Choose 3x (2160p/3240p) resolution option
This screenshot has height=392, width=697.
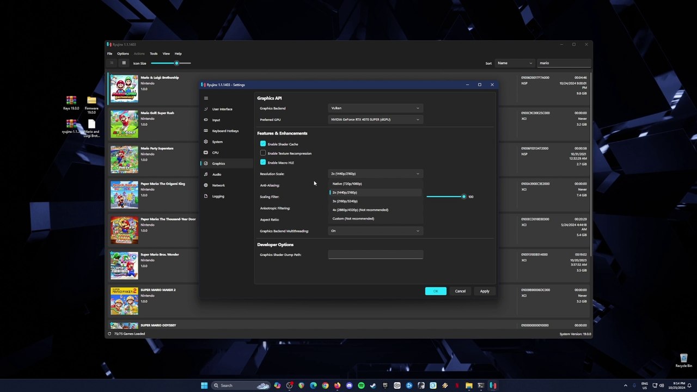pyautogui.click(x=376, y=201)
